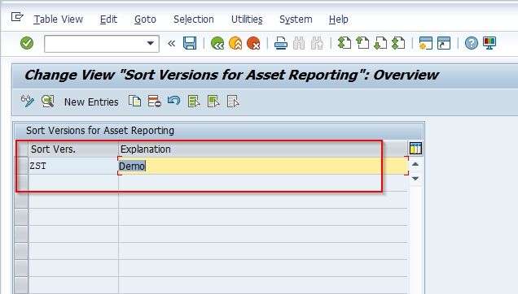Open the command field dropdown arrow

pyautogui.click(x=151, y=43)
